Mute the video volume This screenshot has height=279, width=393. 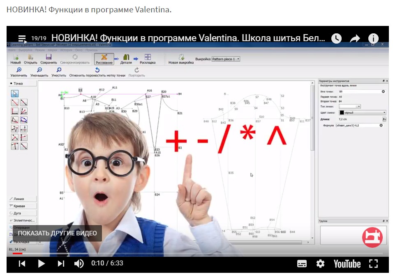click(x=79, y=263)
